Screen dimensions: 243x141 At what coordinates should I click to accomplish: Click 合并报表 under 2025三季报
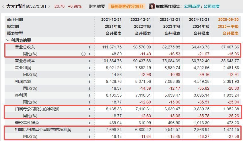click(x=231, y=33)
